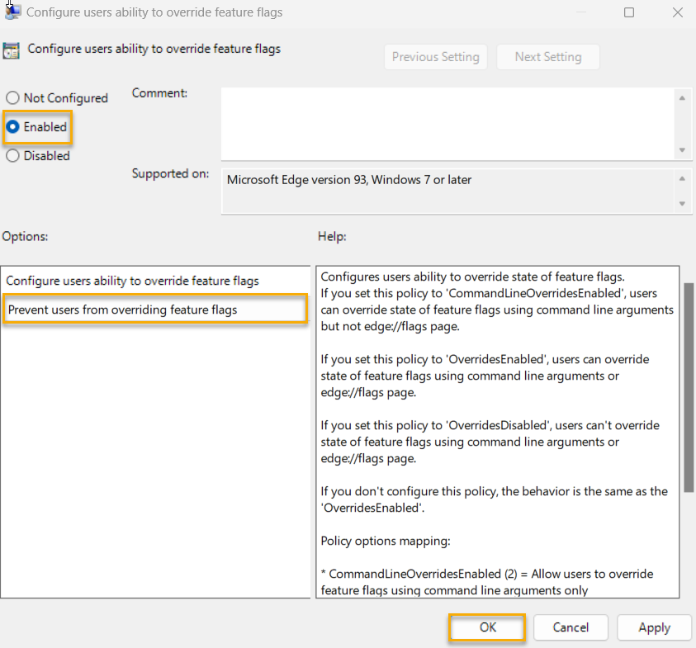Maximize the policy settings dialog window
This screenshot has height=648, width=696.
click(x=629, y=12)
